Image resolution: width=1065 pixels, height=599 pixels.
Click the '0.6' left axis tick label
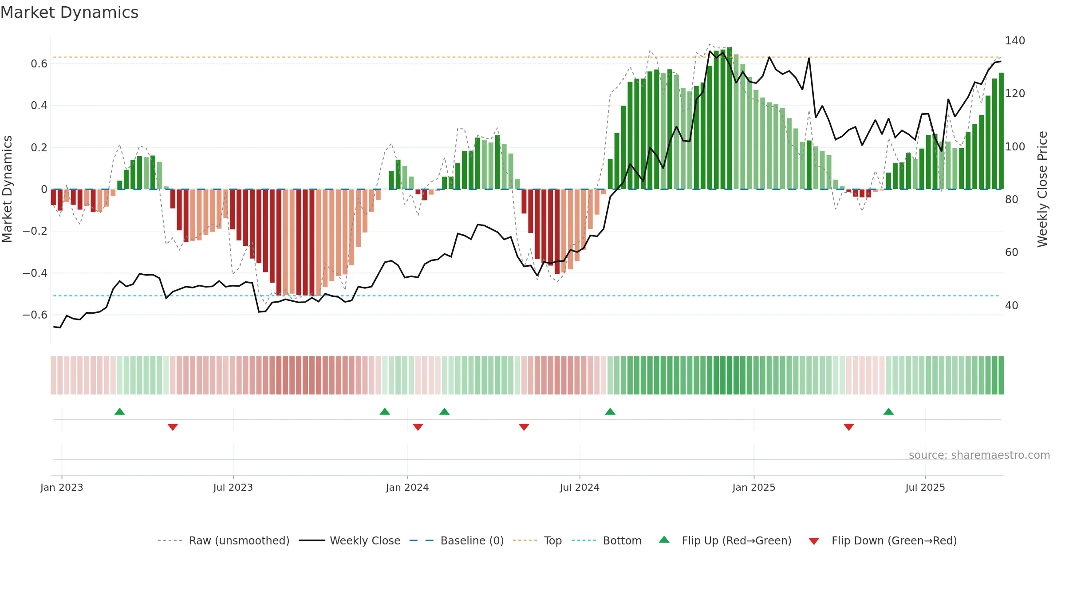tap(39, 64)
